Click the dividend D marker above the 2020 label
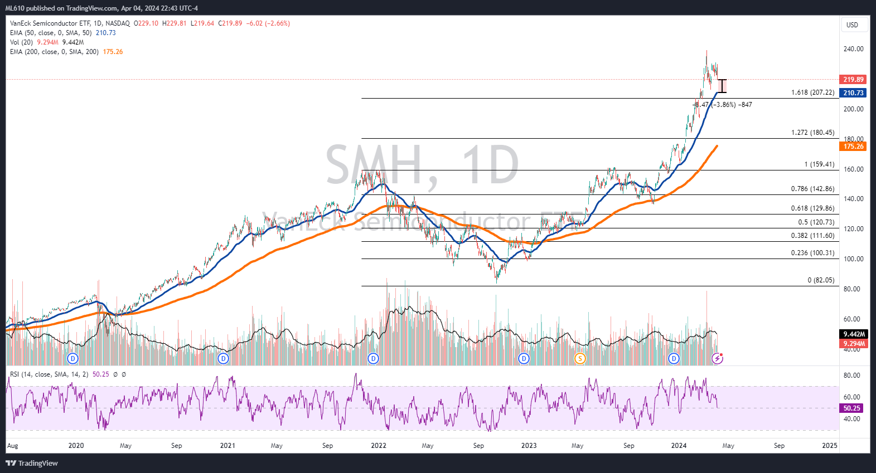This screenshot has width=876, height=473. pyautogui.click(x=72, y=358)
